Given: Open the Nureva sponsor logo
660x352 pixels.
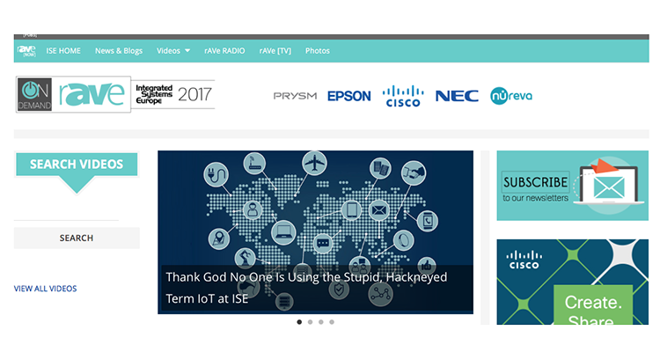Looking at the screenshot, I should point(511,96).
